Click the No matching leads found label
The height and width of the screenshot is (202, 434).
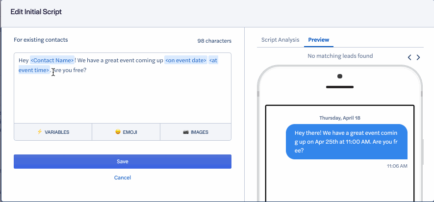click(x=340, y=56)
